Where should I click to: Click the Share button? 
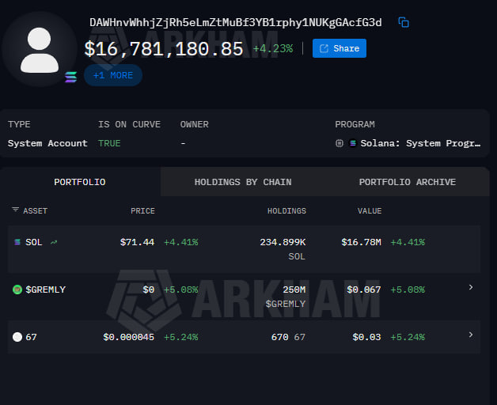point(340,48)
